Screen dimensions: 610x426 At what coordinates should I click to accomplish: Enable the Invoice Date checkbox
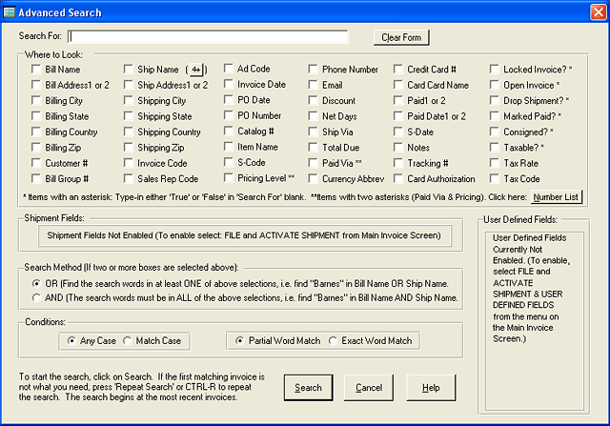pos(229,85)
